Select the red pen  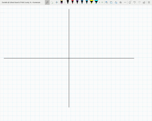point(73,2)
